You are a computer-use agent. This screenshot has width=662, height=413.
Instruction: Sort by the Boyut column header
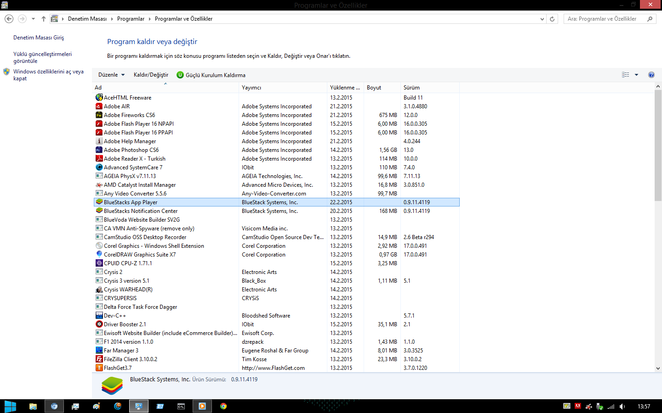click(382, 88)
